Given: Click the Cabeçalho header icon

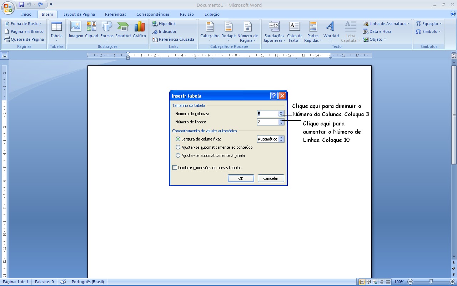Looking at the screenshot, I should pos(210,26).
